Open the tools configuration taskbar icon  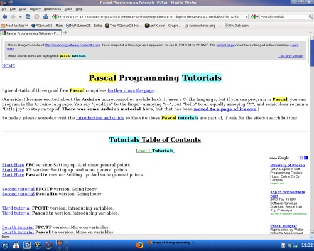(38, 245)
